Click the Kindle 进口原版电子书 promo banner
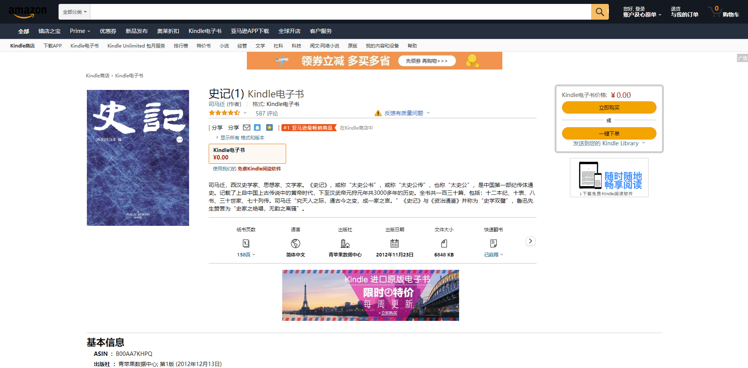Image resolution: width=748 pixels, height=368 pixels. [371, 295]
